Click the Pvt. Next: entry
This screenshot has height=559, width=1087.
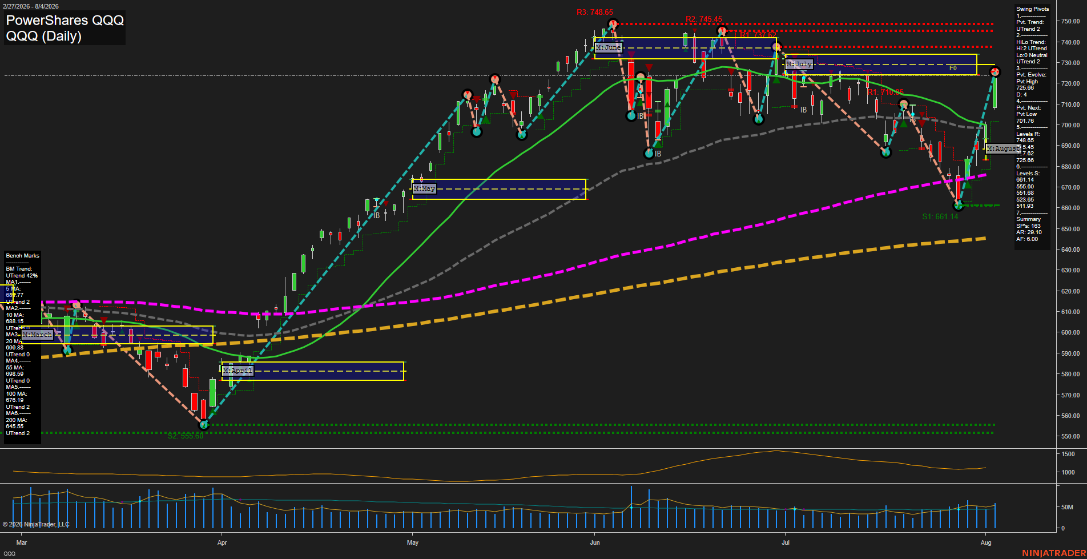click(1029, 108)
